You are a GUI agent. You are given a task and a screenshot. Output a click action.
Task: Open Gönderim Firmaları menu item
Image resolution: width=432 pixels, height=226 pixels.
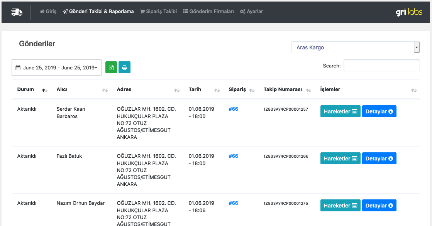click(x=208, y=12)
